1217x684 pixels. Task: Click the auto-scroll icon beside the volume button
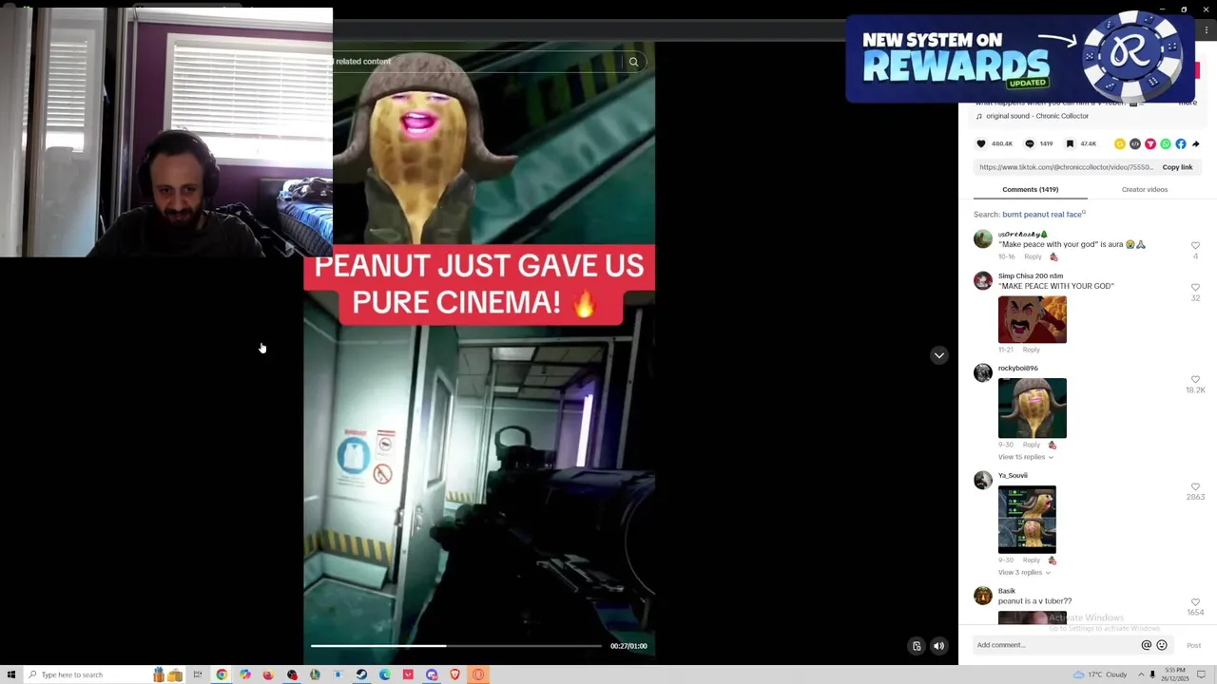pos(917,646)
